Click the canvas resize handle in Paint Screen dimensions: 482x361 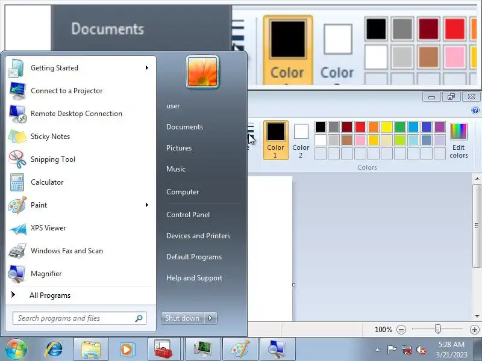pos(293,285)
